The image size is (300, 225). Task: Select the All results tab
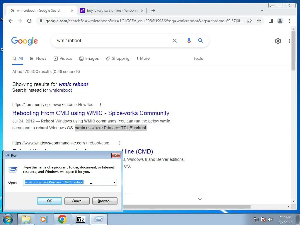pyautogui.click(x=18, y=58)
